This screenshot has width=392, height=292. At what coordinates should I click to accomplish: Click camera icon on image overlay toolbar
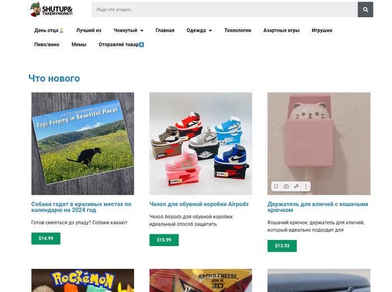286,186
